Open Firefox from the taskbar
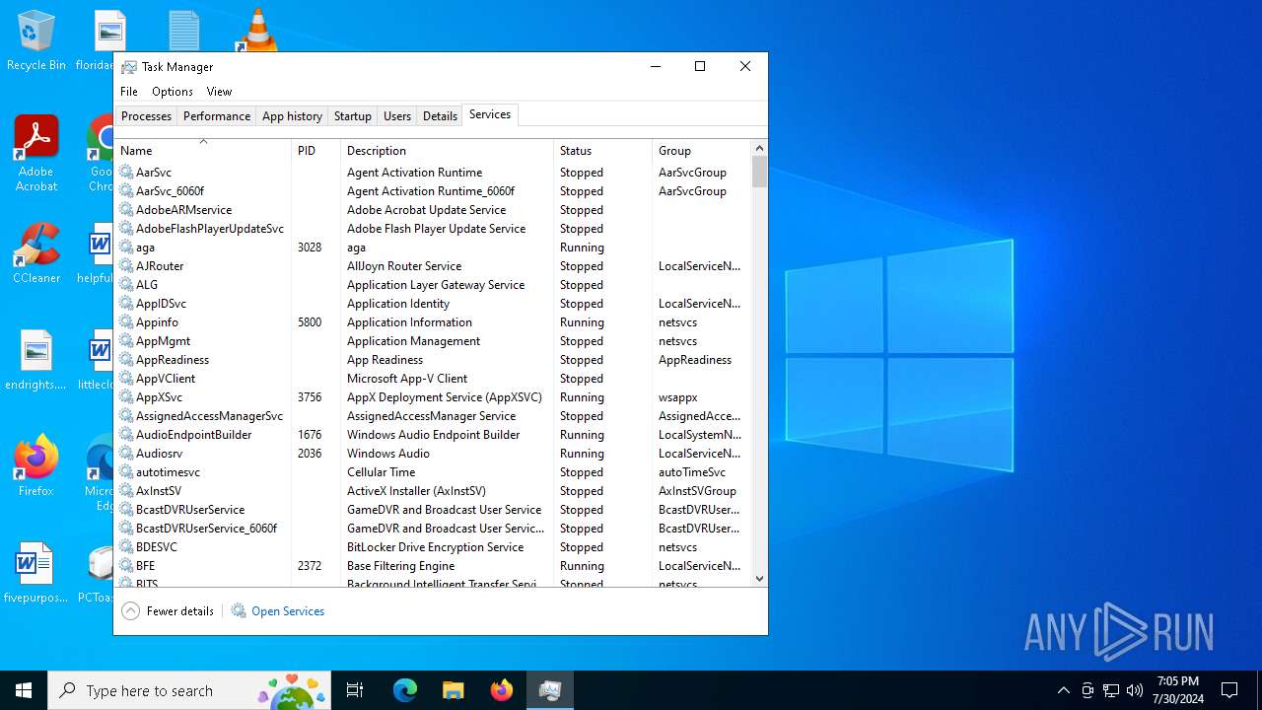 [501, 690]
